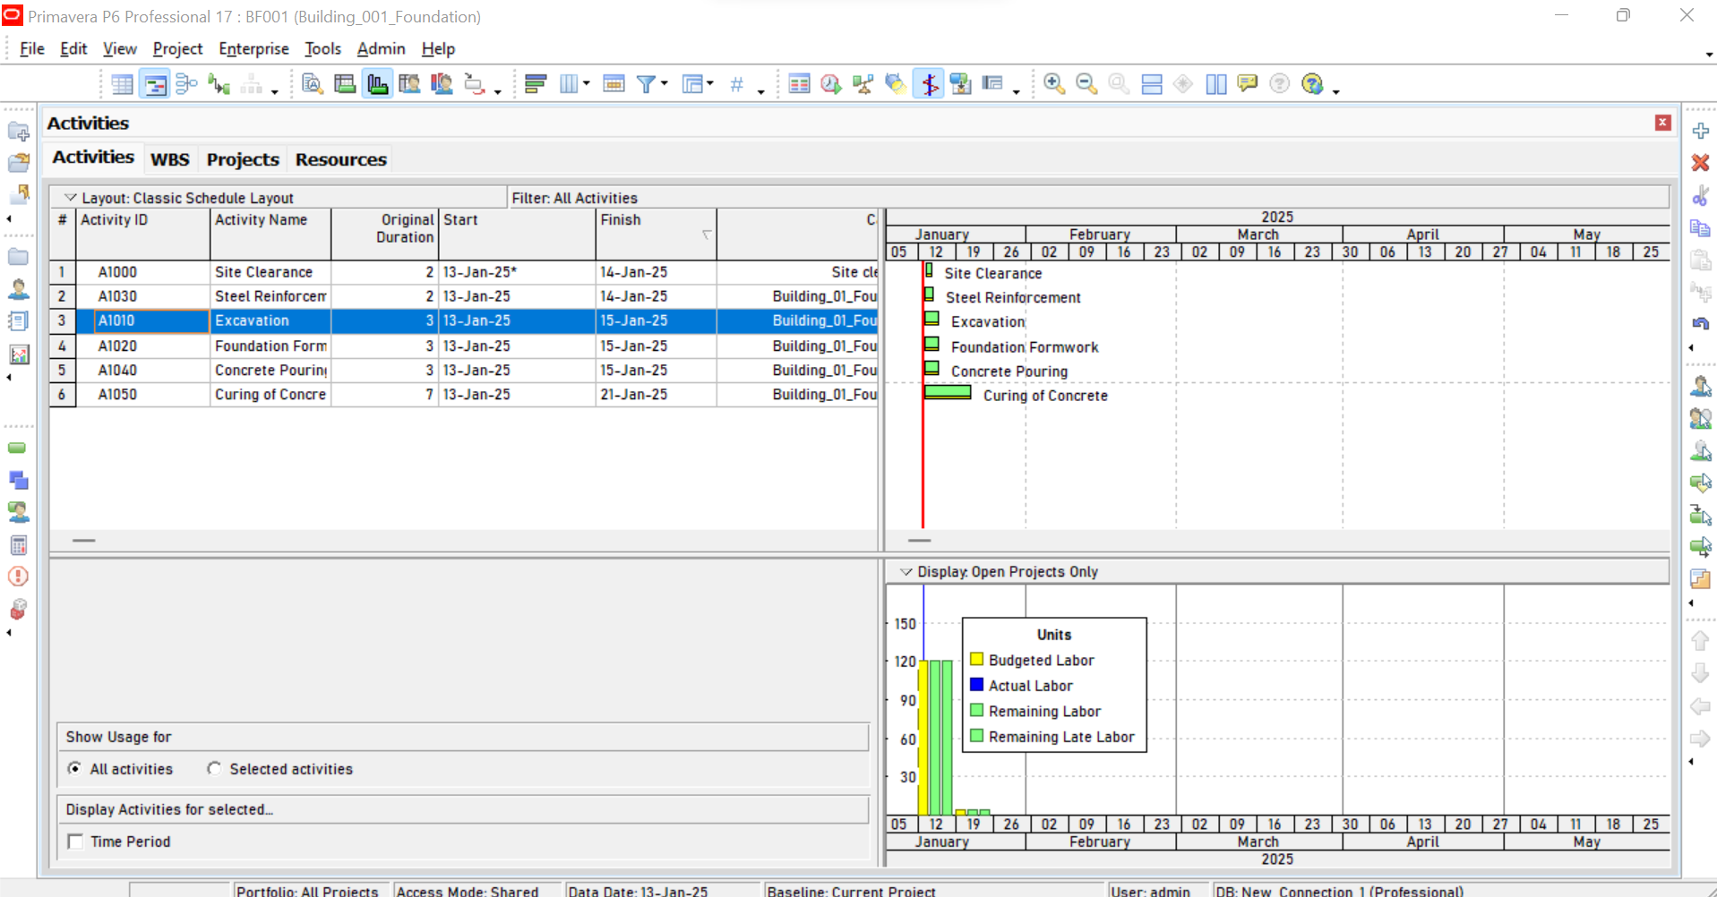Open the Display: Open Projects Only dropdown

(906, 571)
